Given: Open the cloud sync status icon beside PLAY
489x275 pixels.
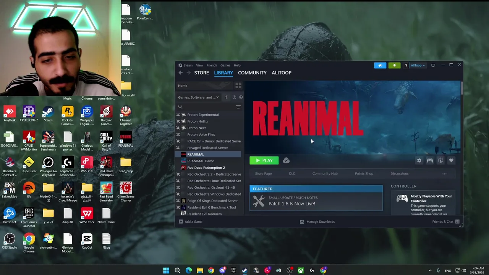Looking at the screenshot, I should (x=286, y=161).
